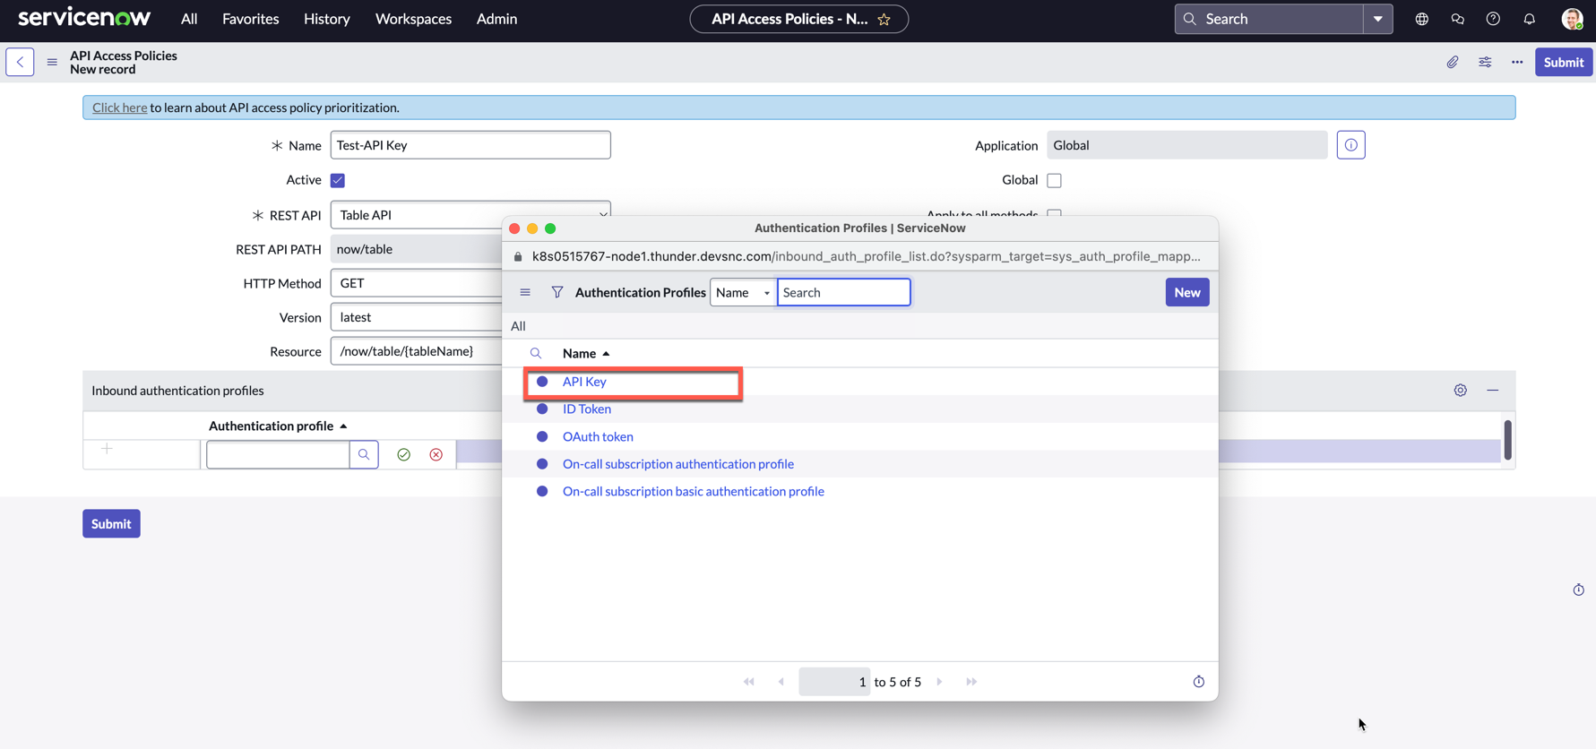This screenshot has height=749, width=1596.
Task: Open the History menu
Action: tap(327, 19)
